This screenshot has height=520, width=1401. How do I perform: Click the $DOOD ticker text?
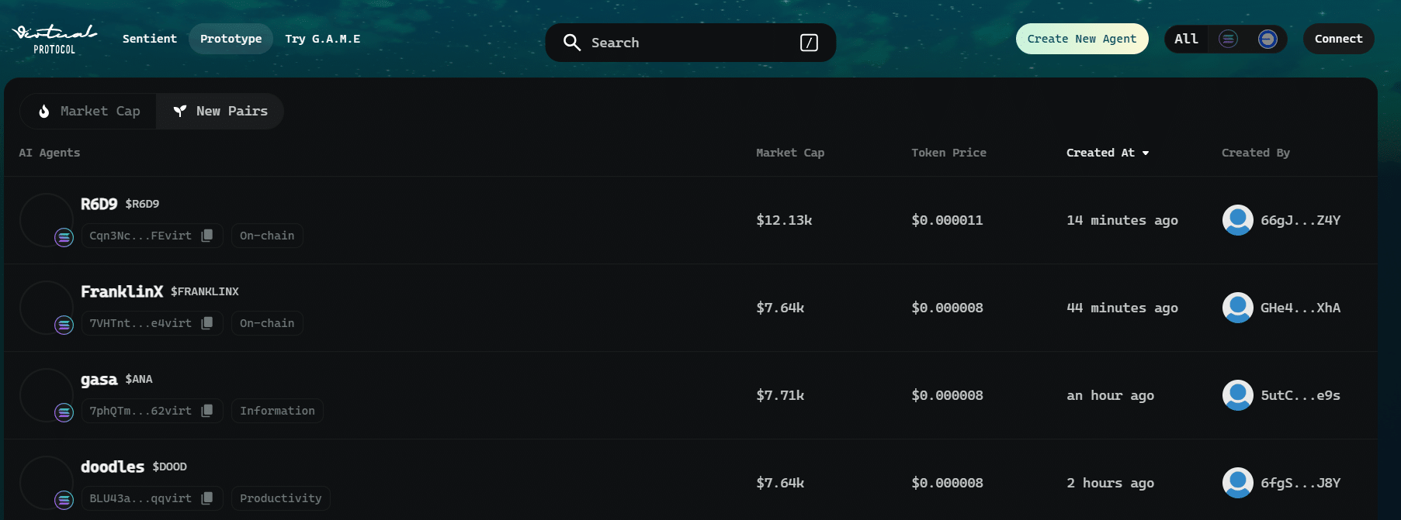[x=169, y=467]
